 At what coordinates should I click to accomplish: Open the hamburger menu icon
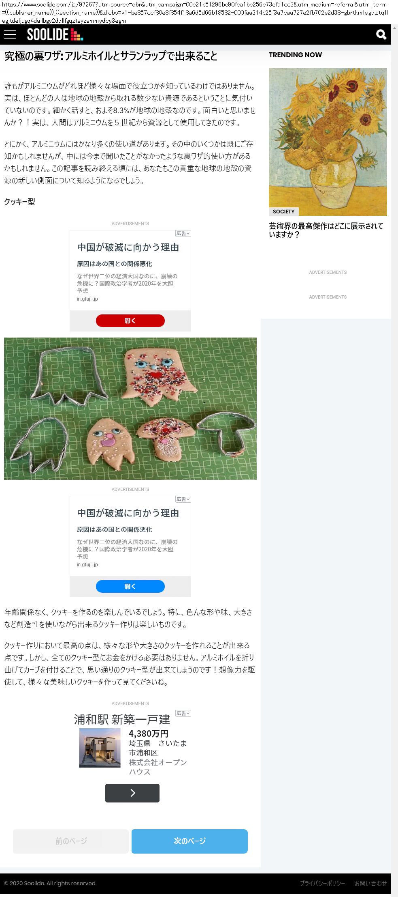(x=10, y=34)
